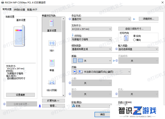Click preset list scroll up arrow
This screenshot has height=119, width=165.
[x=63, y=19]
